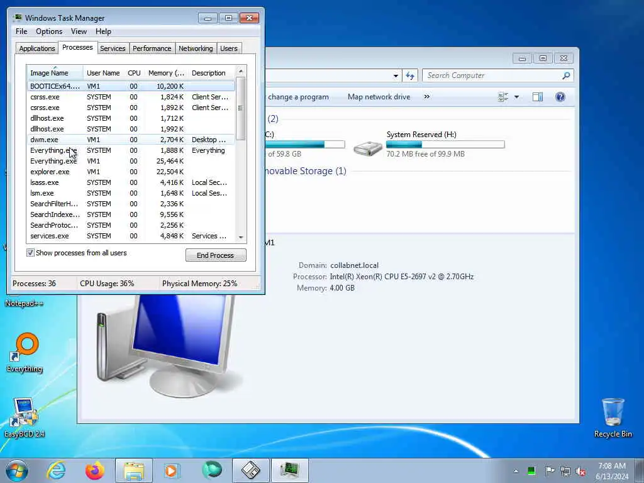The width and height of the screenshot is (644, 483).
Task: Select the SearchFilterH... process row
Action: click(131, 204)
